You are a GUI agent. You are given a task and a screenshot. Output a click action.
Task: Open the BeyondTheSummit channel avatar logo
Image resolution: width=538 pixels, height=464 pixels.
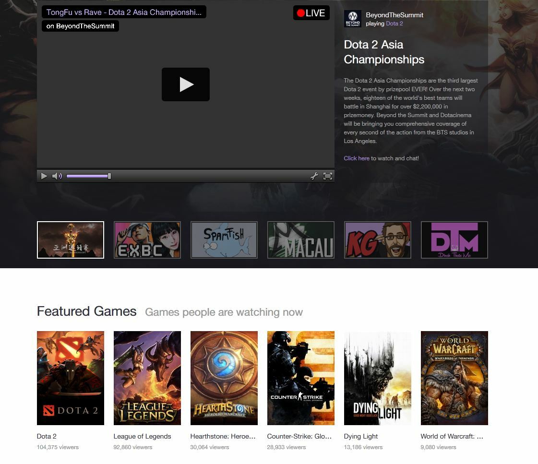tap(353, 19)
